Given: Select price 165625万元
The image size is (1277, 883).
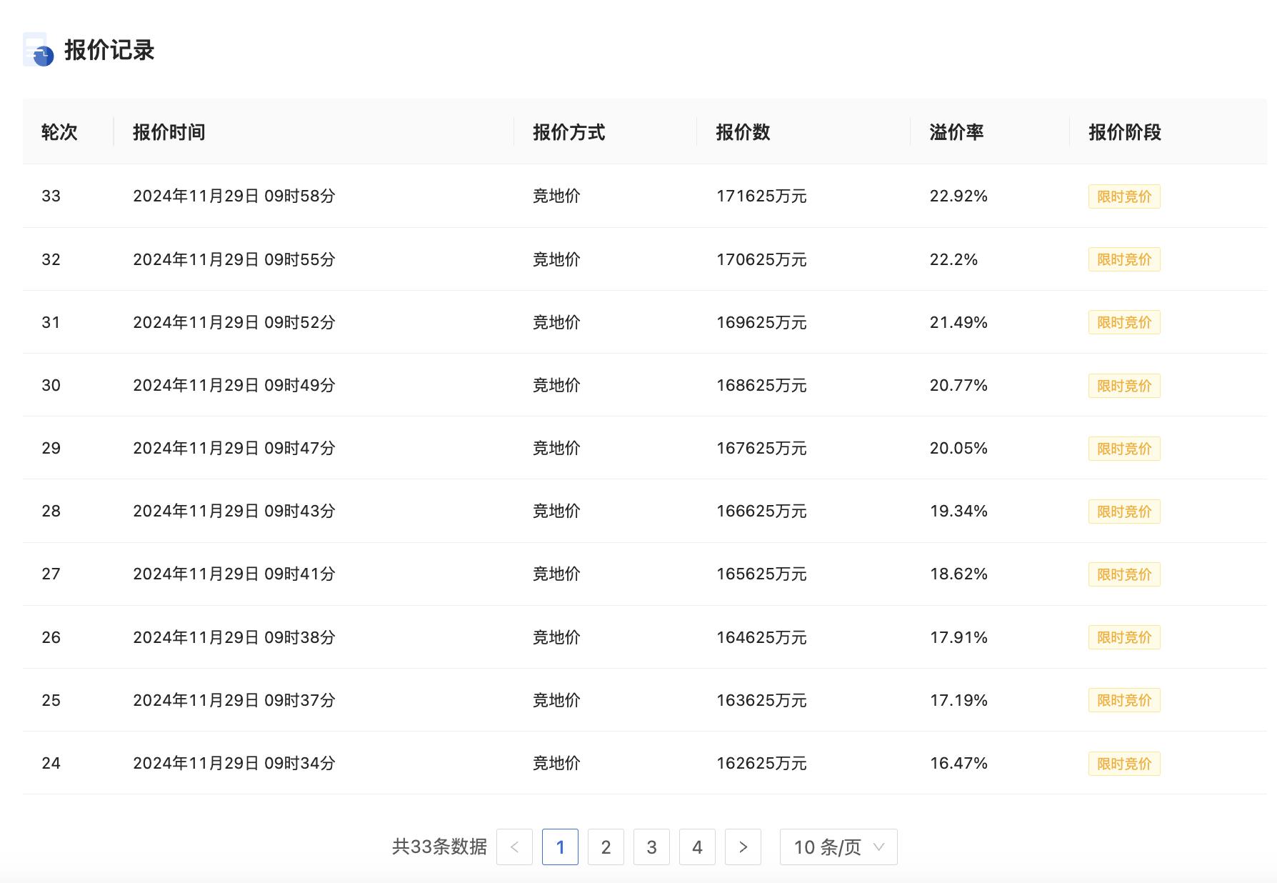Looking at the screenshot, I should point(761,574).
